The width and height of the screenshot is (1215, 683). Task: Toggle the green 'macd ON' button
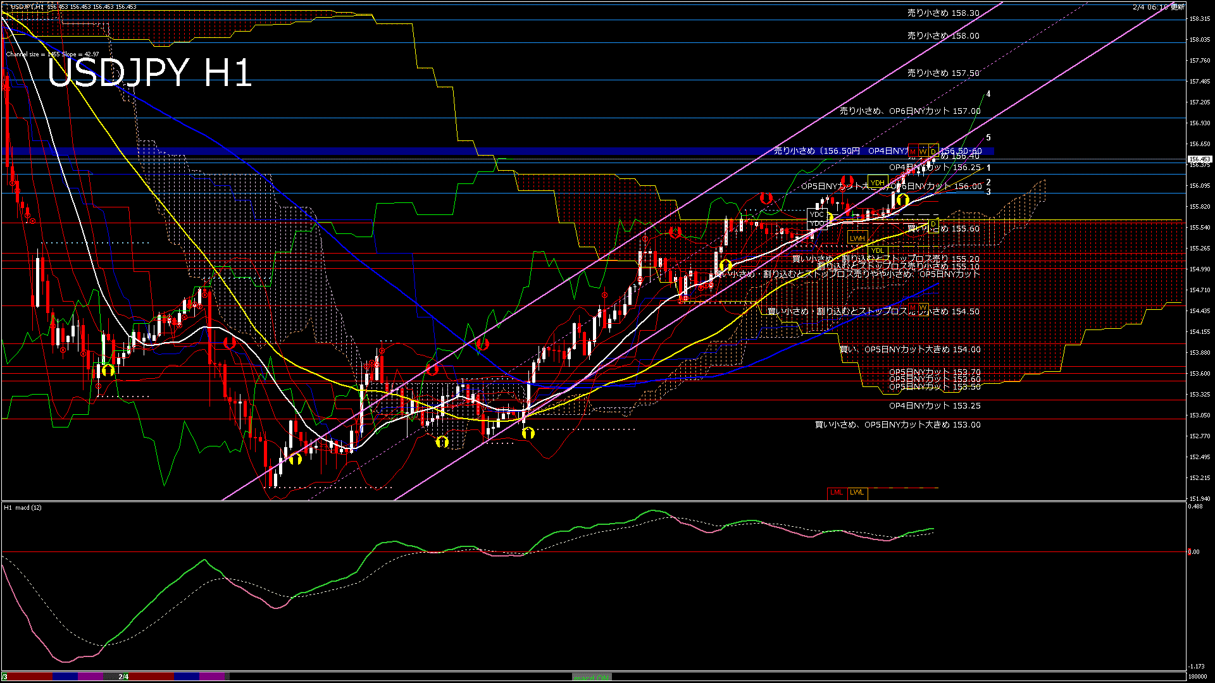pos(592,677)
